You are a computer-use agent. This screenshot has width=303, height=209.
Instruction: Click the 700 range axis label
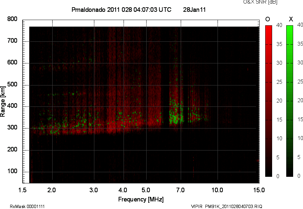[x=12, y=41]
